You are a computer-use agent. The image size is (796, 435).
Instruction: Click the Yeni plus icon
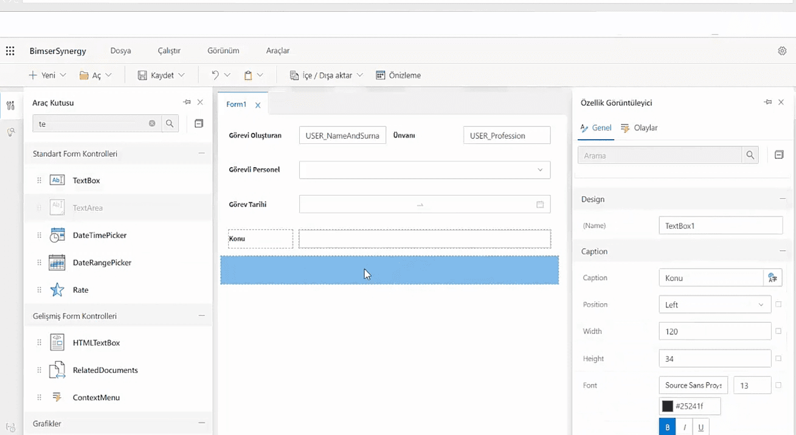(x=33, y=75)
